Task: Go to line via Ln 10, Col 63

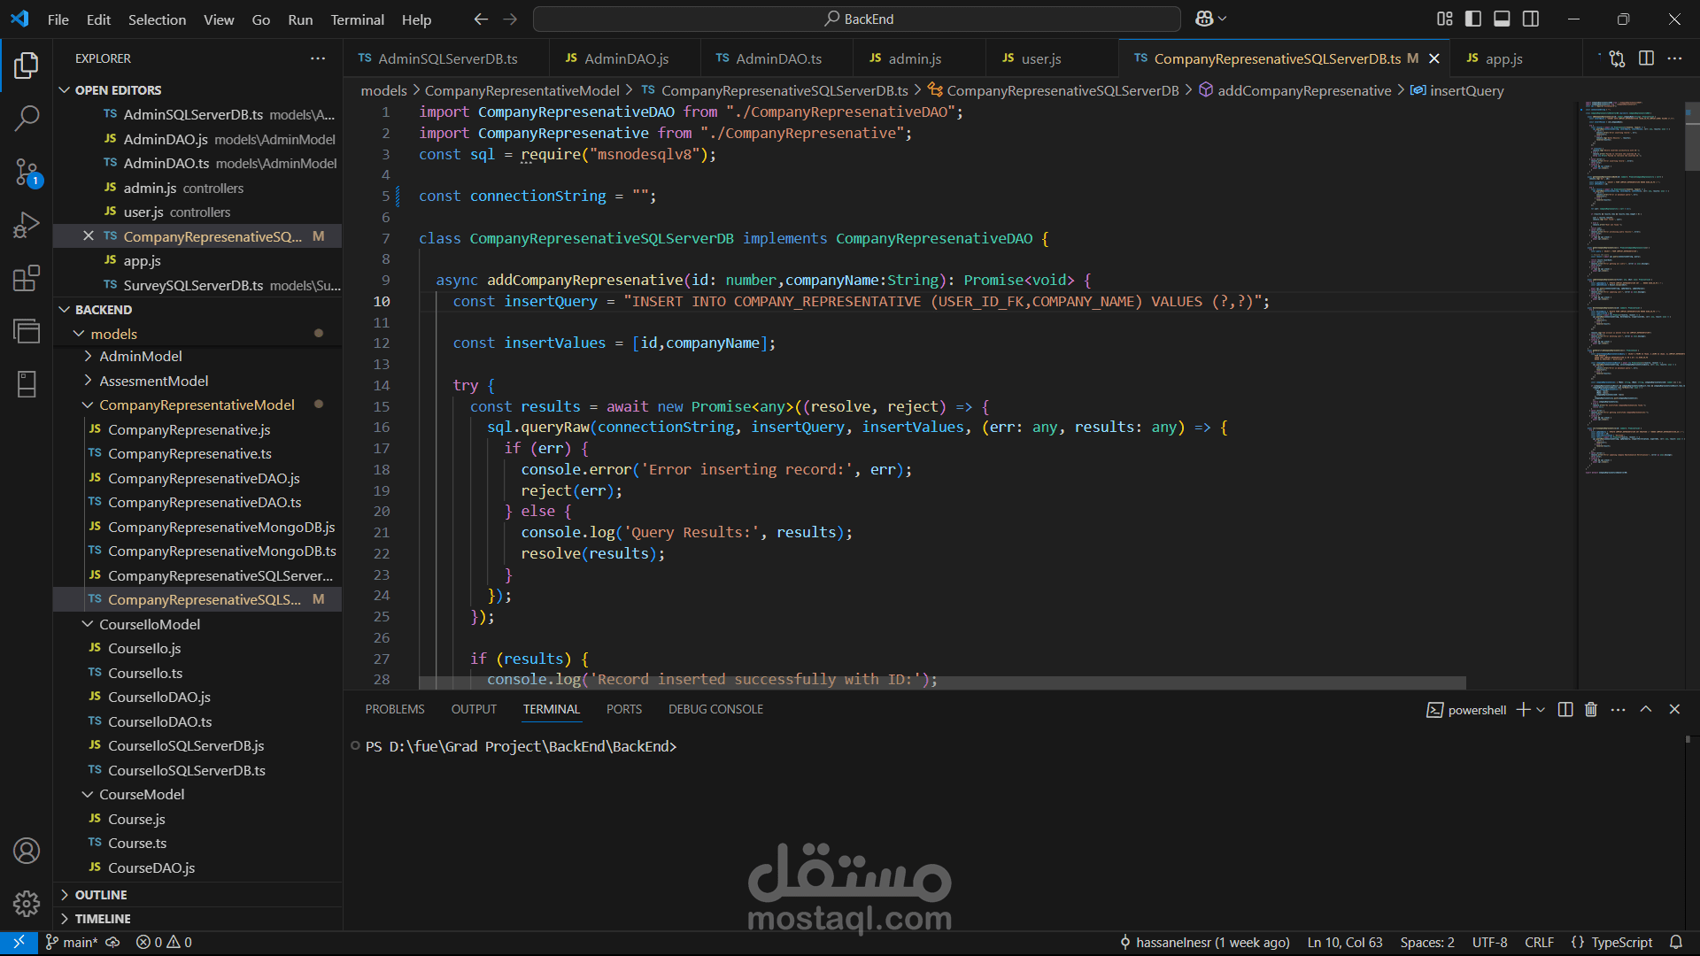Action: (x=1345, y=943)
